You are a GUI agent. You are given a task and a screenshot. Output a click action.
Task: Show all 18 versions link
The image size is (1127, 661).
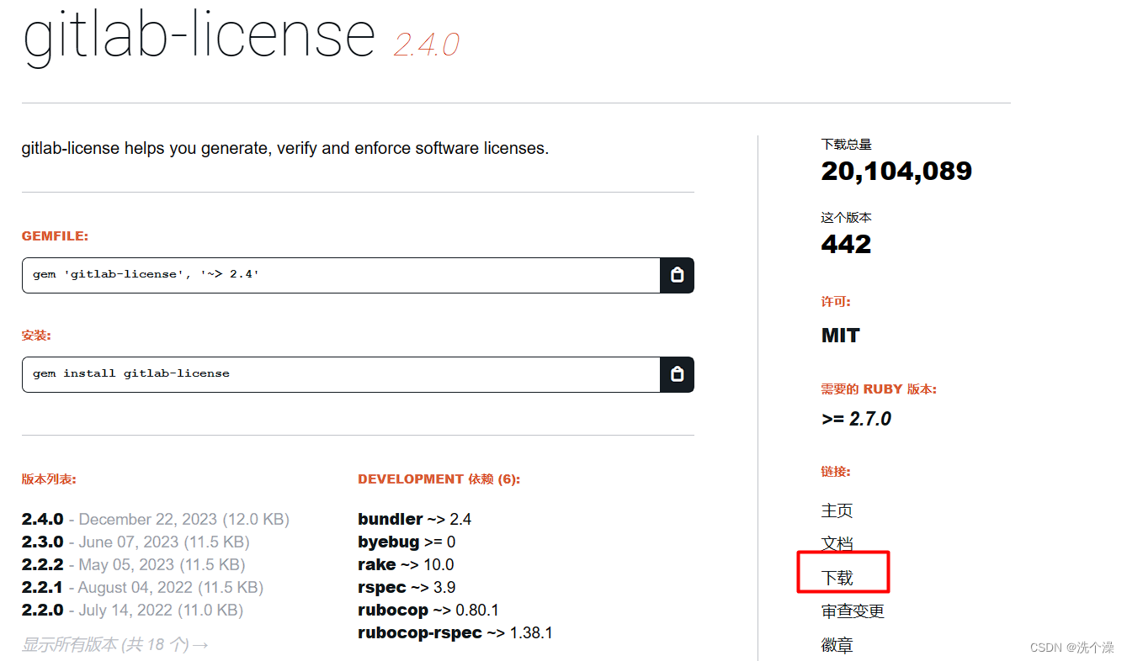[115, 645]
